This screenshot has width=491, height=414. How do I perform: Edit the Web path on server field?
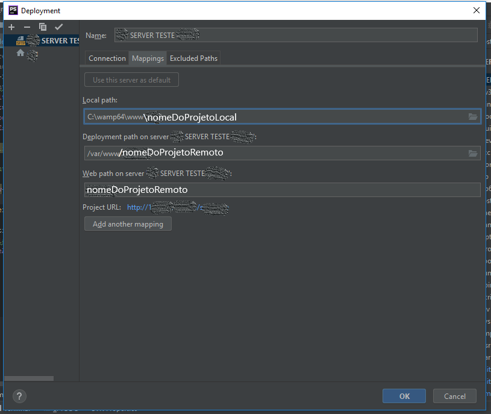241,190
